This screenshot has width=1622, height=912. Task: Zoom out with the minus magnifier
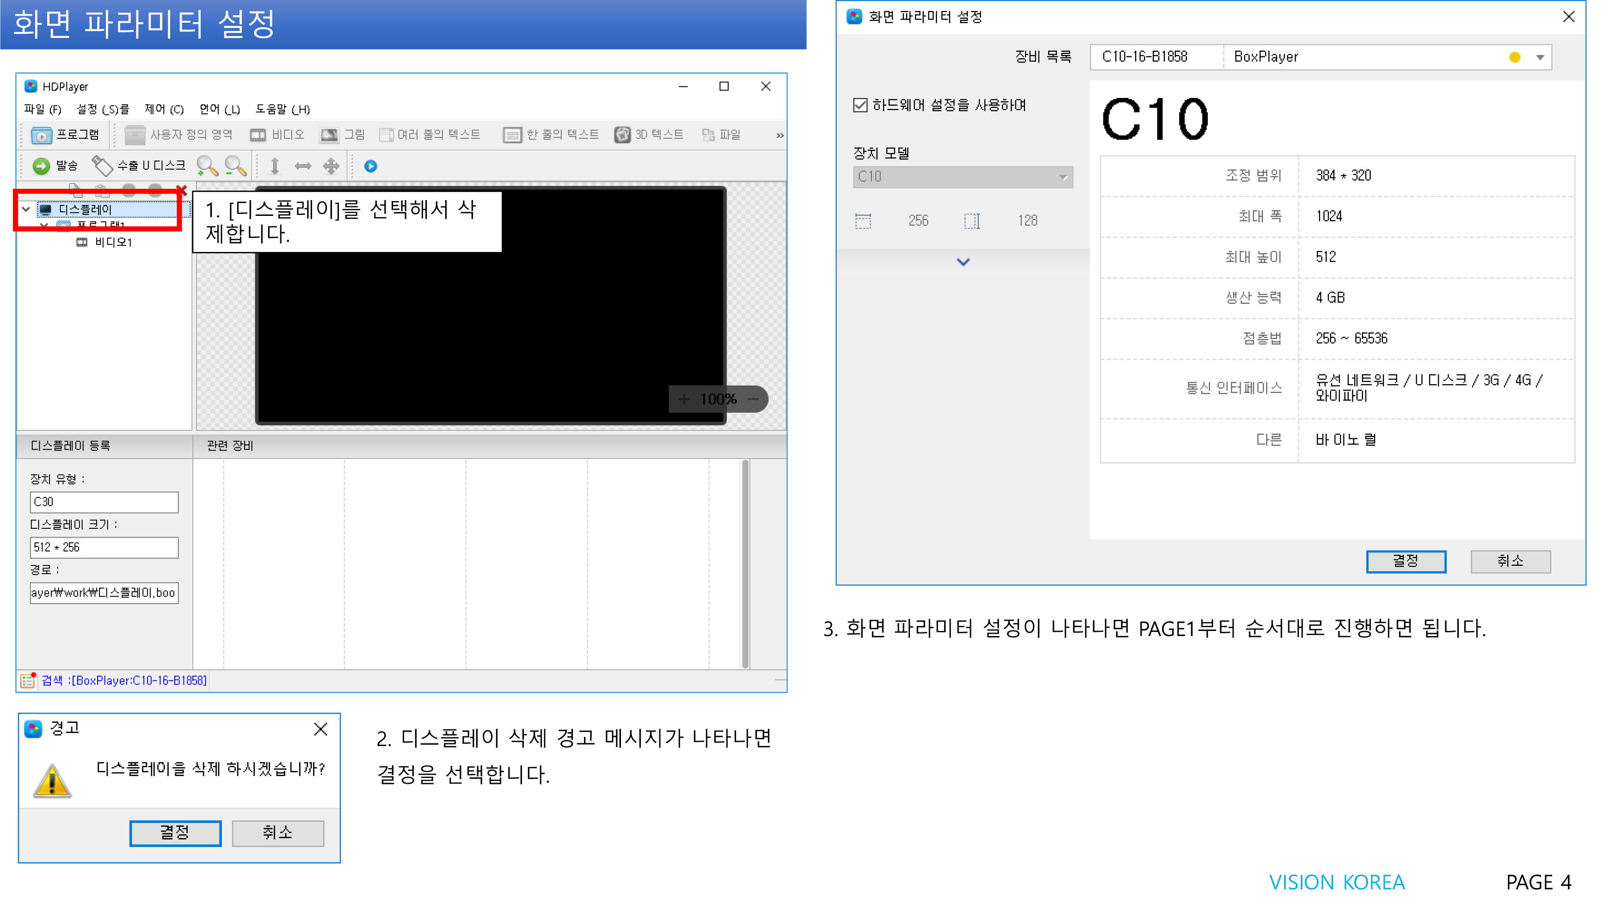tap(235, 165)
